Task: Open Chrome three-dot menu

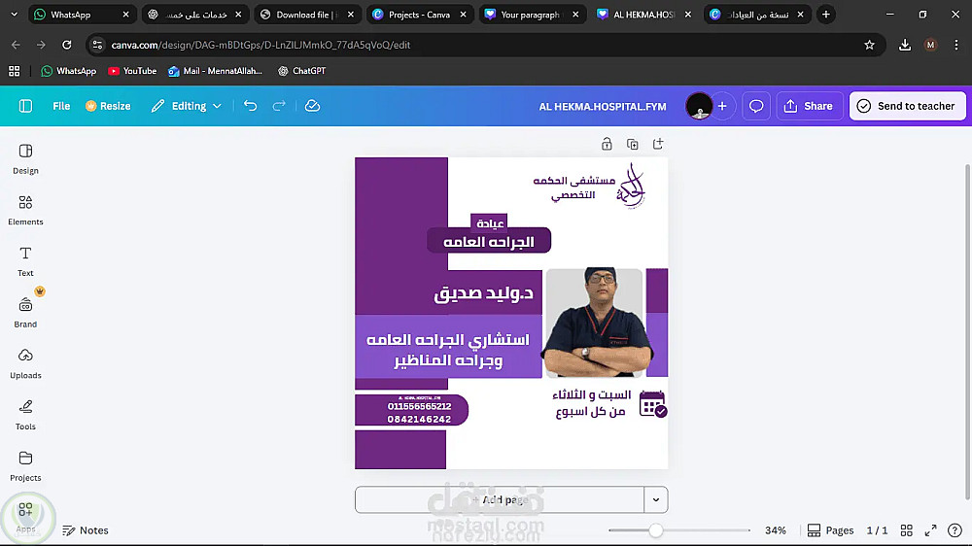Action: pos(955,45)
